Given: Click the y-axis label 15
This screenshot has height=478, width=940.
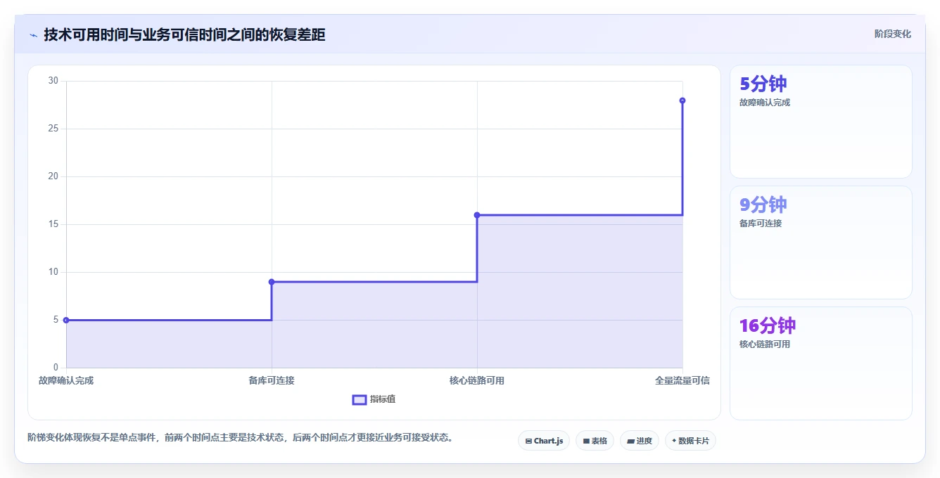Looking at the screenshot, I should (x=53, y=224).
